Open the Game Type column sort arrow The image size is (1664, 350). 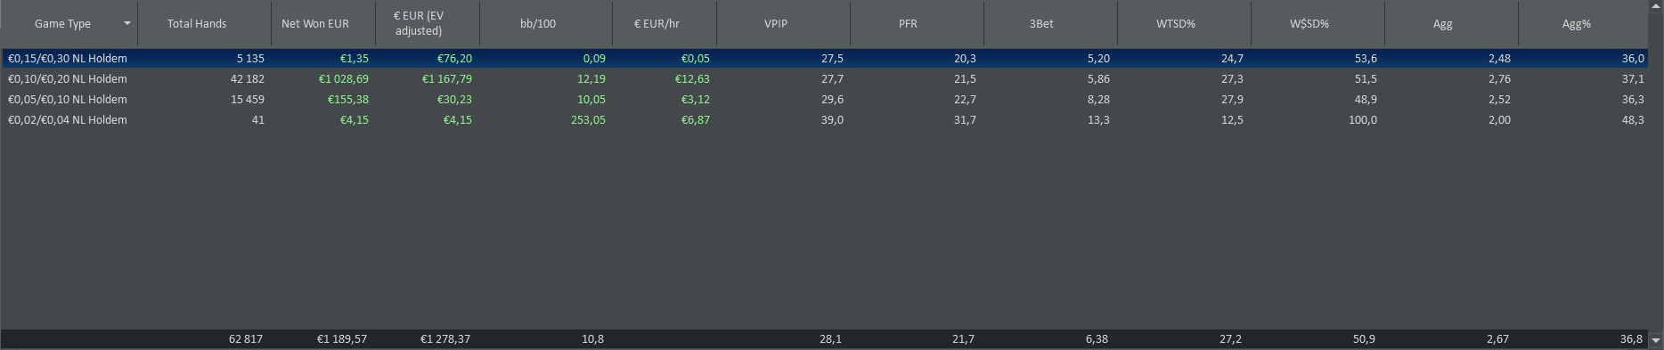pyautogui.click(x=127, y=23)
